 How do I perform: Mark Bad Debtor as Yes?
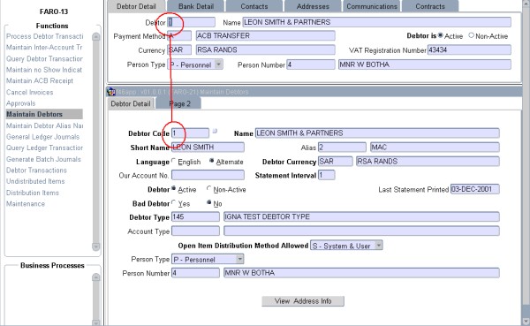(174, 203)
